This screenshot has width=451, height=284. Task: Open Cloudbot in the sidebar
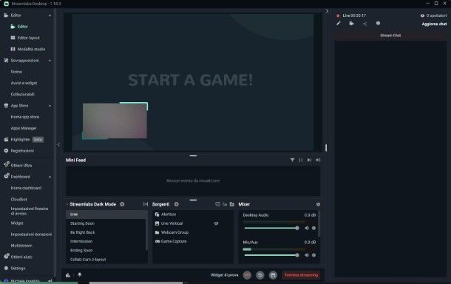(18, 199)
